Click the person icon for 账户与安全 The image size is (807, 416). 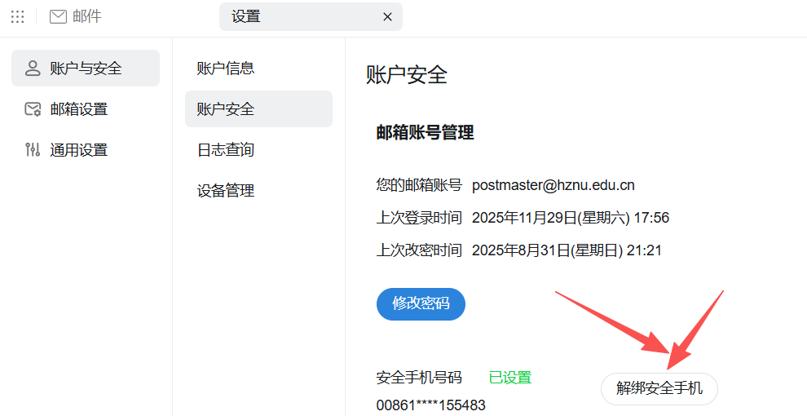coord(33,69)
